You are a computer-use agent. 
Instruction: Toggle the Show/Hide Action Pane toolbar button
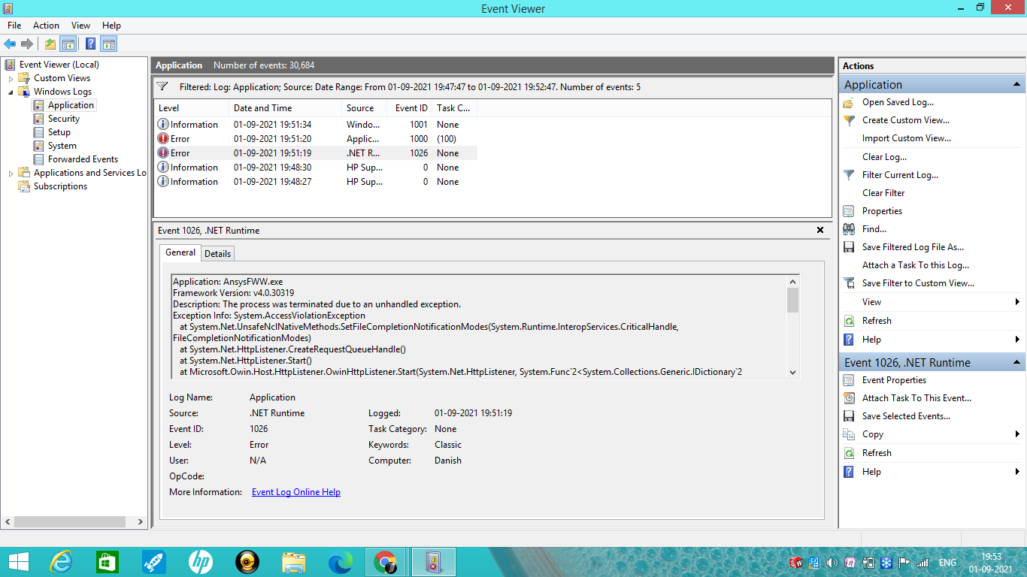[x=109, y=44]
